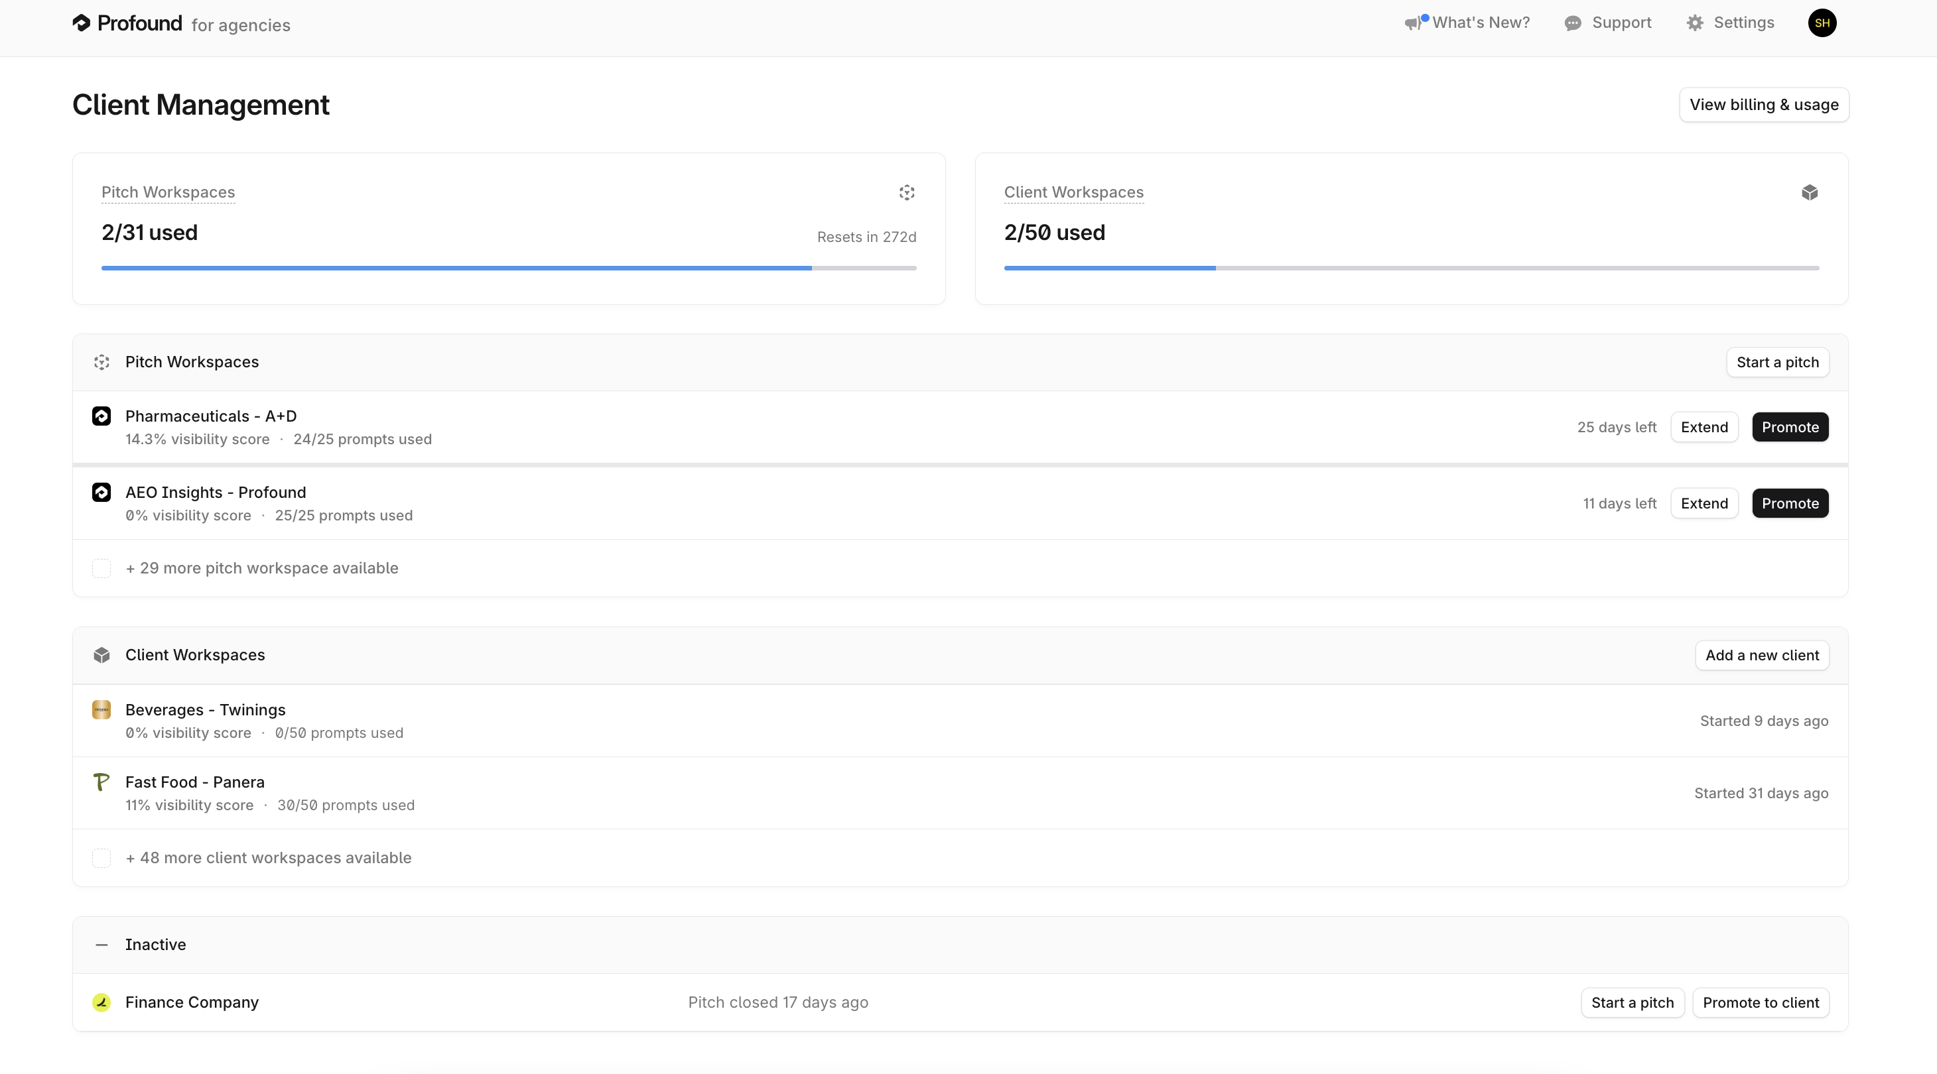Image resolution: width=1937 pixels, height=1074 pixels.
Task: Open the What's New megaphone icon
Action: 1414,23
